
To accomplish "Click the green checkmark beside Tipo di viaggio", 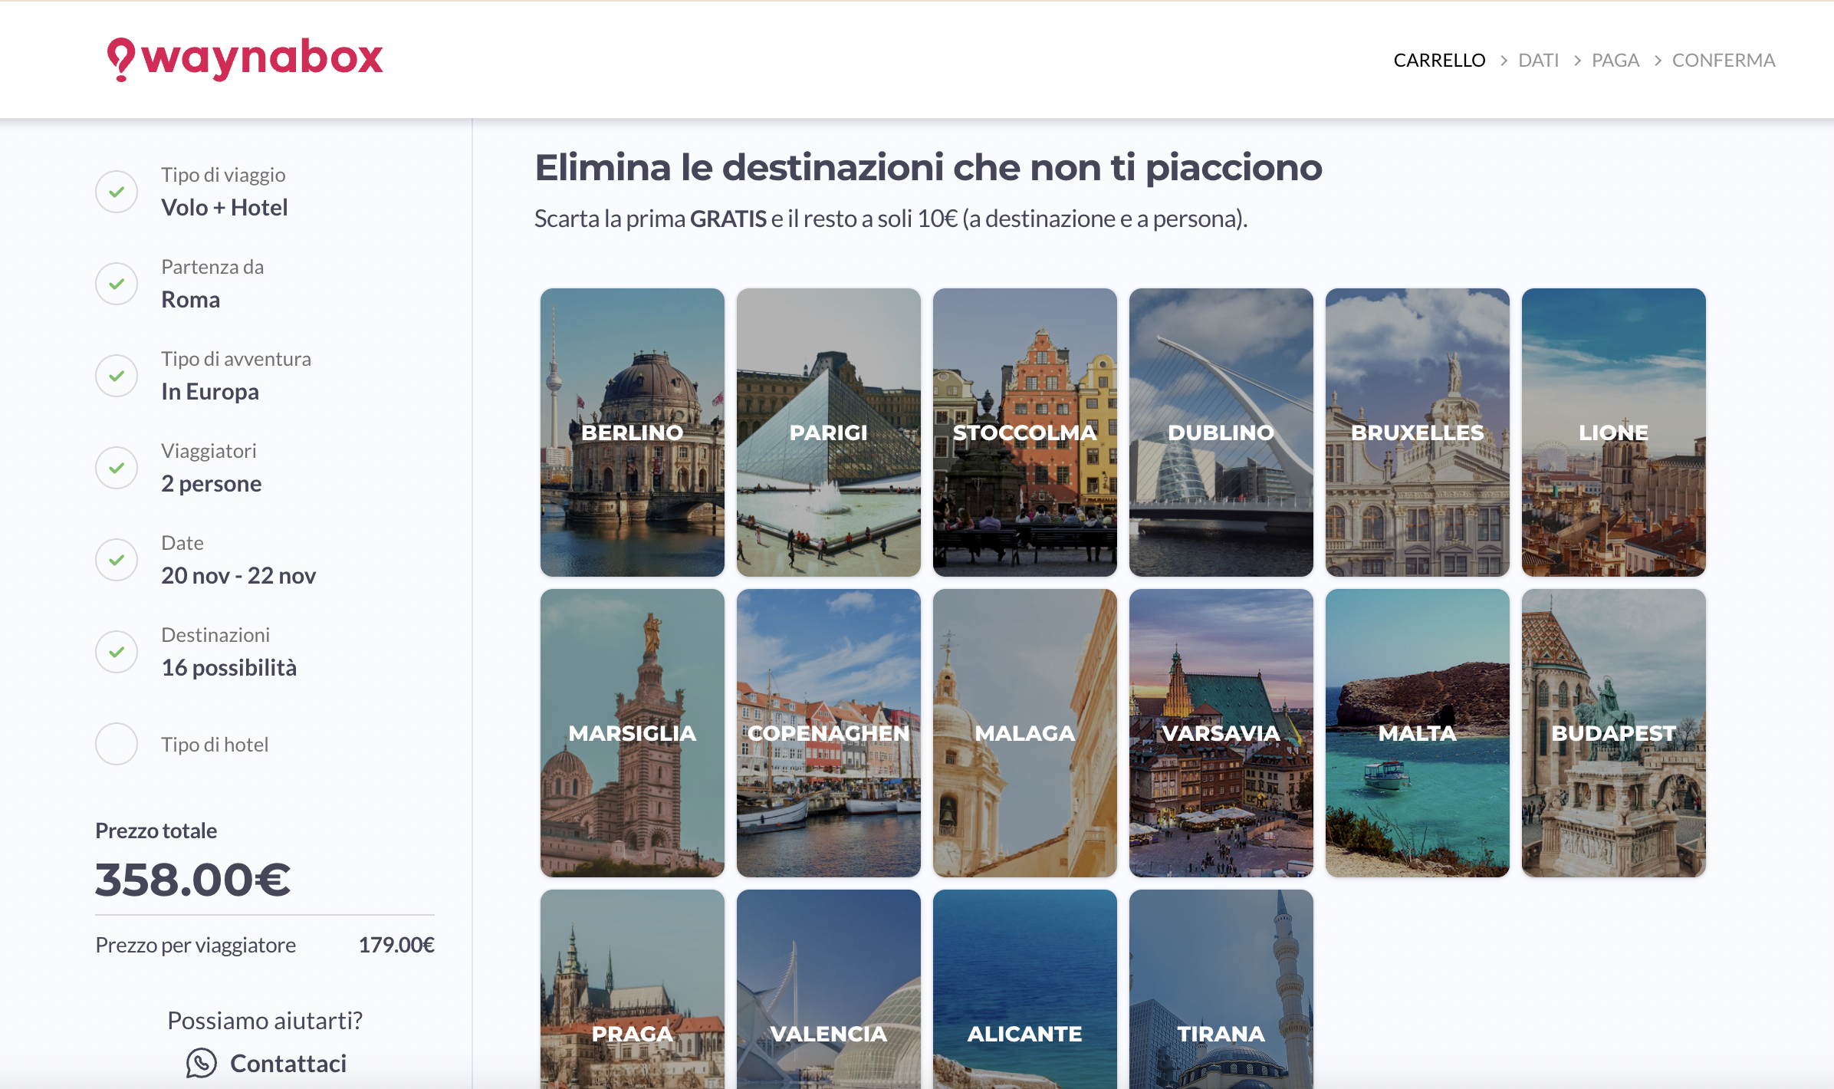I will (117, 192).
